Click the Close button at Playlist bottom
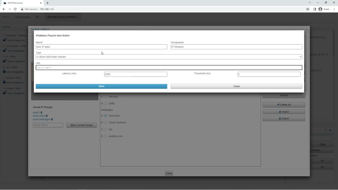Viewport: 338px width, 190px height. click(x=169, y=173)
